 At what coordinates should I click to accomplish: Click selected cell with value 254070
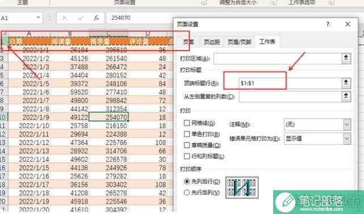click(x=108, y=117)
